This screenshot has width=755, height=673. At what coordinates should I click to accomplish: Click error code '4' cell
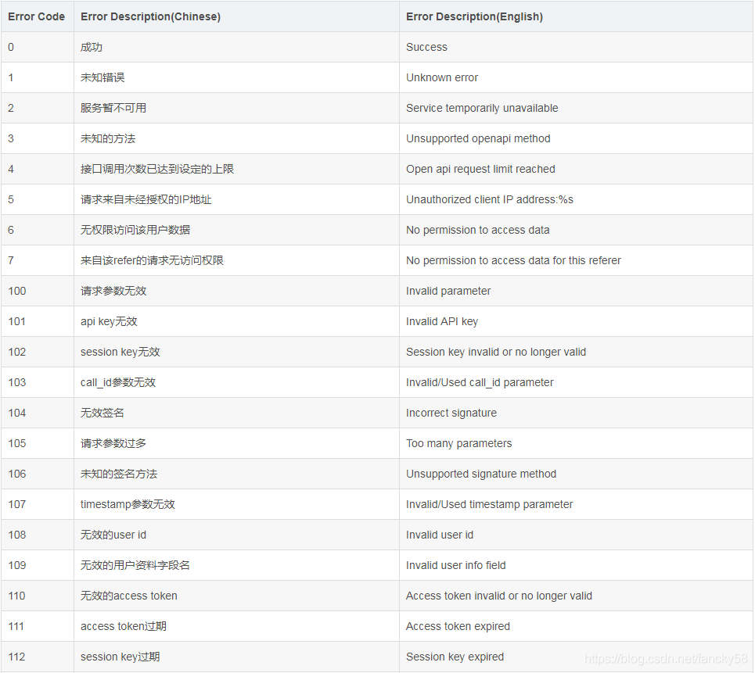(x=37, y=169)
